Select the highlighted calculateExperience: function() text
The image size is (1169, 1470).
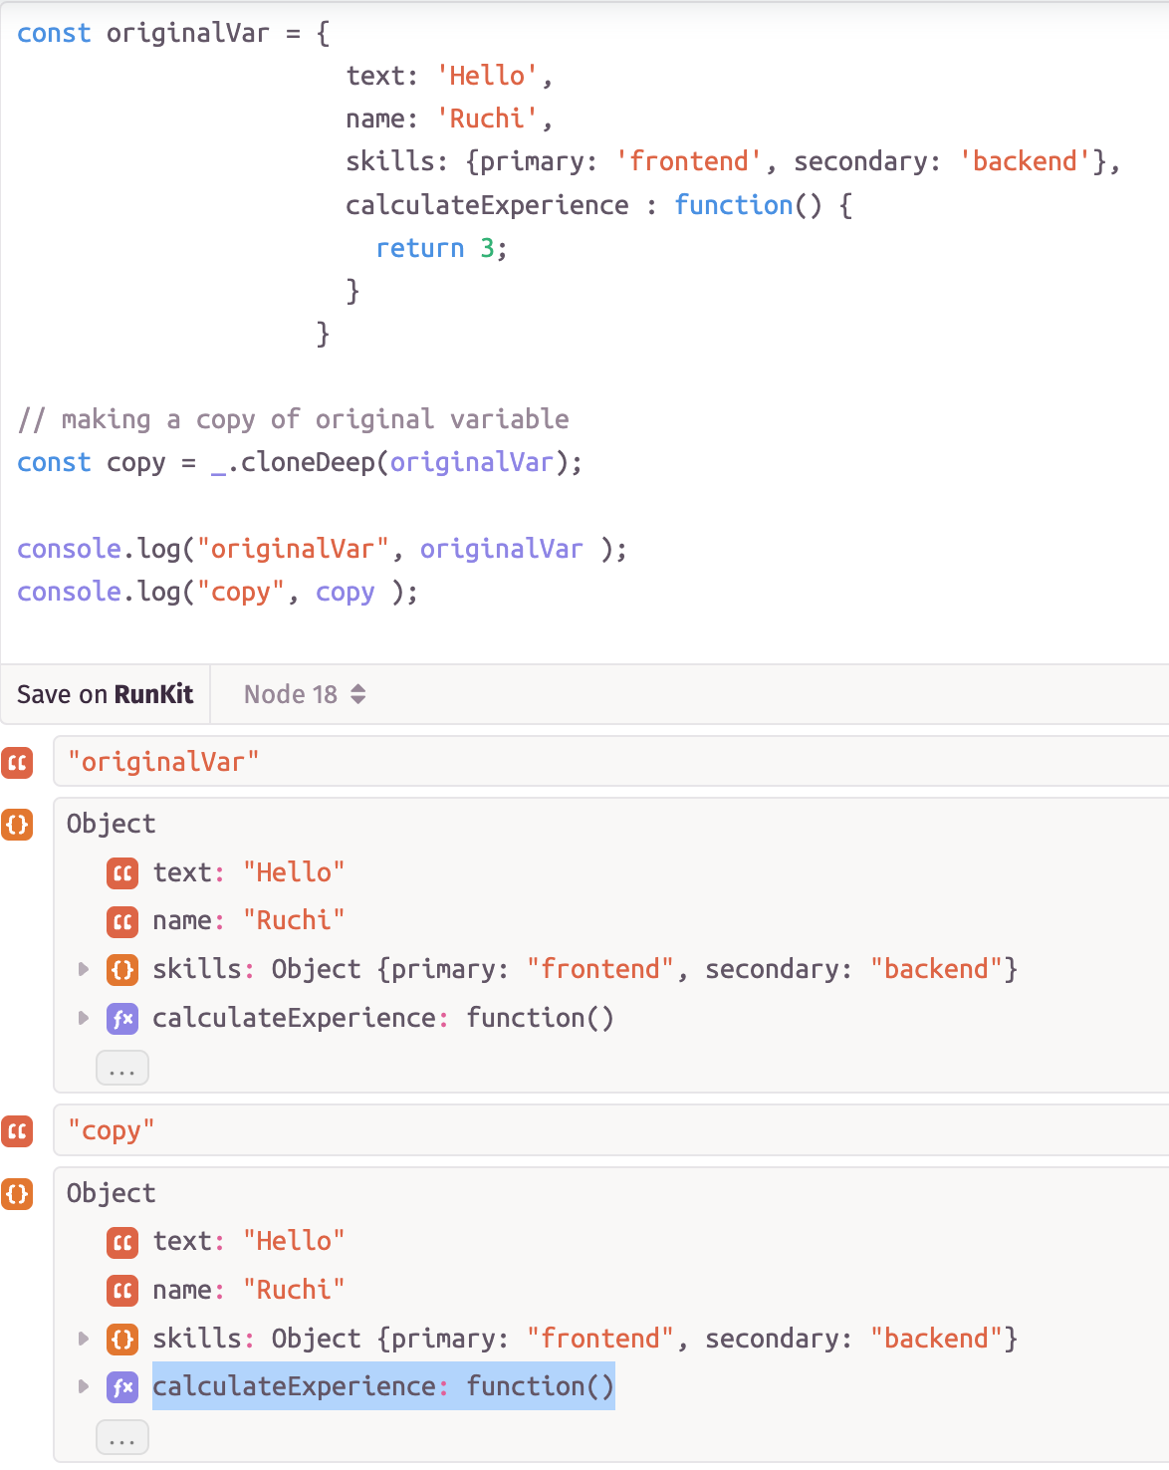click(x=382, y=1386)
